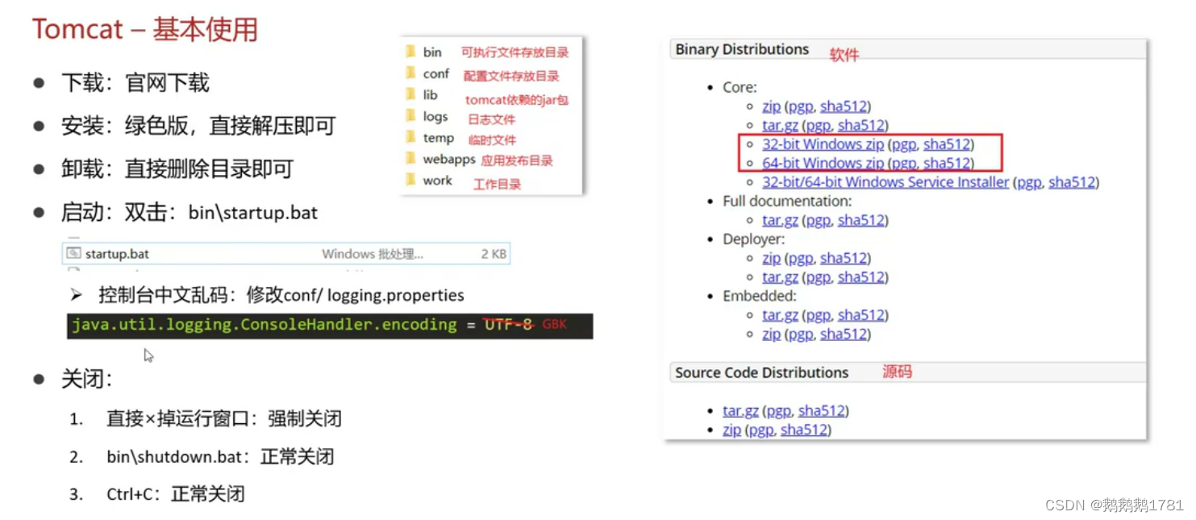The image size is (1196, 520).
Task: Click the '控制台中文乱码' logging.properties note
Action: click(x=281, y=295)
